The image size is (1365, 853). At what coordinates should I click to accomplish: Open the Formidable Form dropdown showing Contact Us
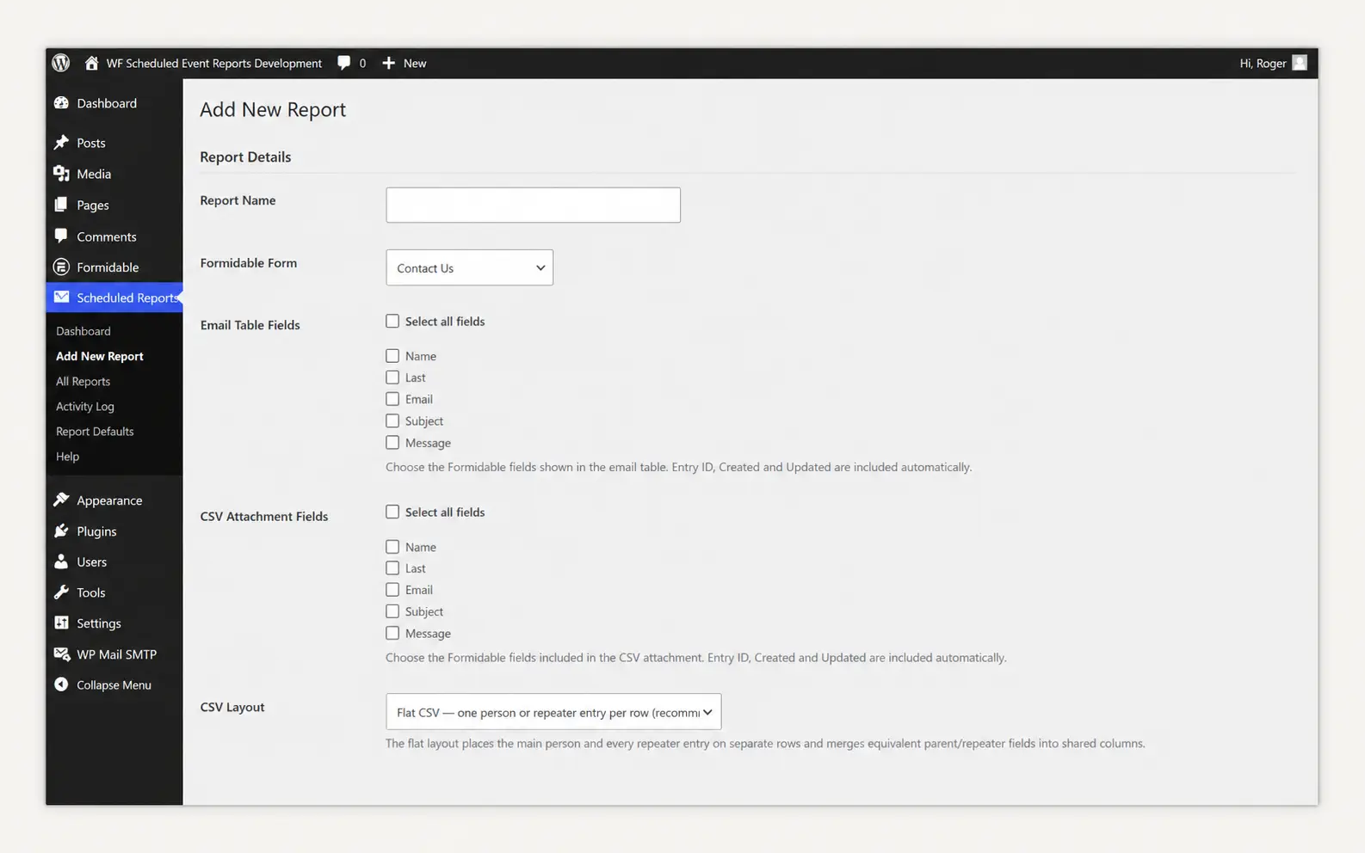click(x=469, y=267)
